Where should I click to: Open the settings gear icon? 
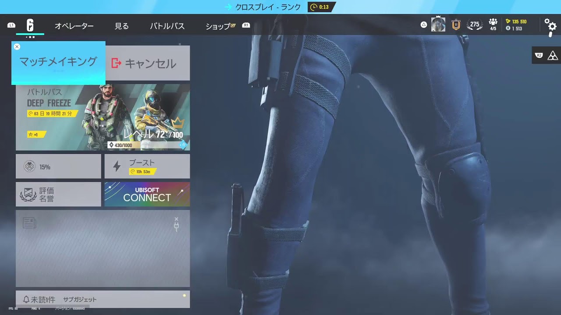pyautogui.click(x=550, y=25)
